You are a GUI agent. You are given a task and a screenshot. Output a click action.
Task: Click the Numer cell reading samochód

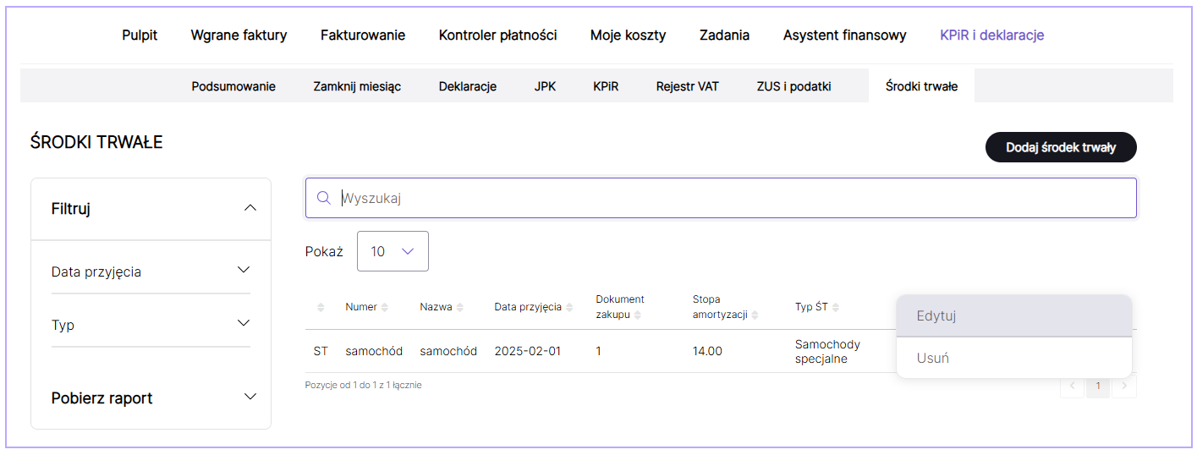374,351
